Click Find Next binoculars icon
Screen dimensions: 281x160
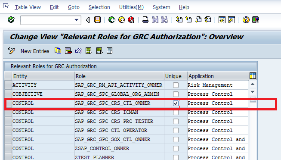pyautogui.click(x=164, y=20)
